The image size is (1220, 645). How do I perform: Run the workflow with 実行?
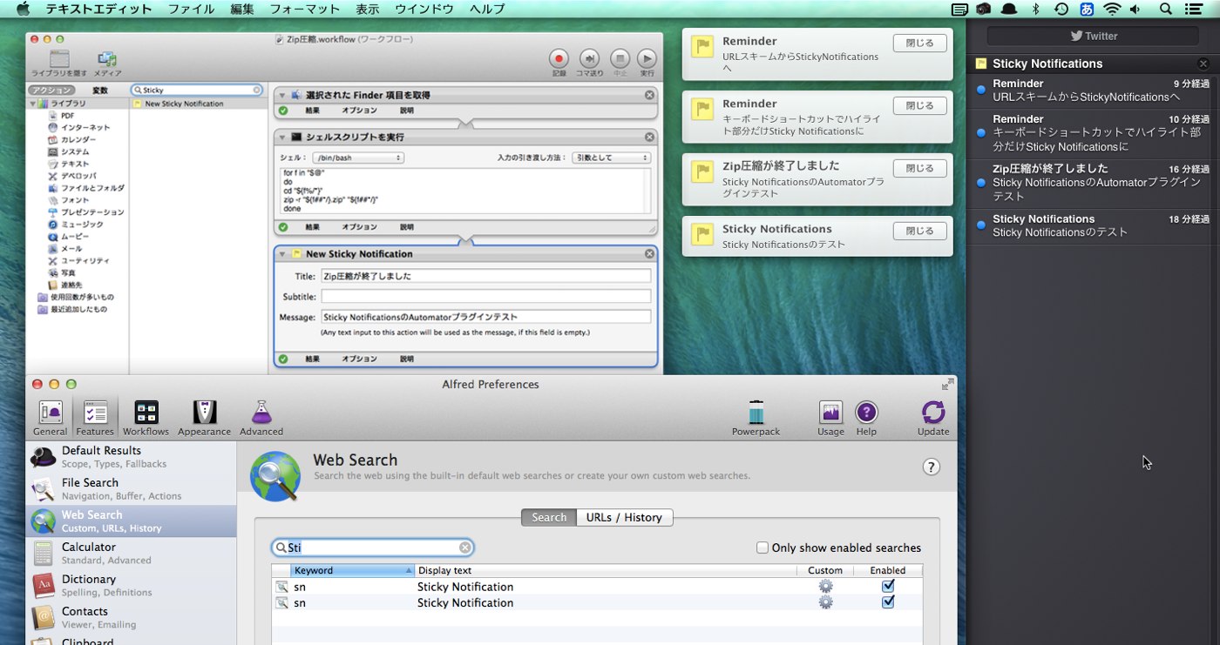coord(647,63)
